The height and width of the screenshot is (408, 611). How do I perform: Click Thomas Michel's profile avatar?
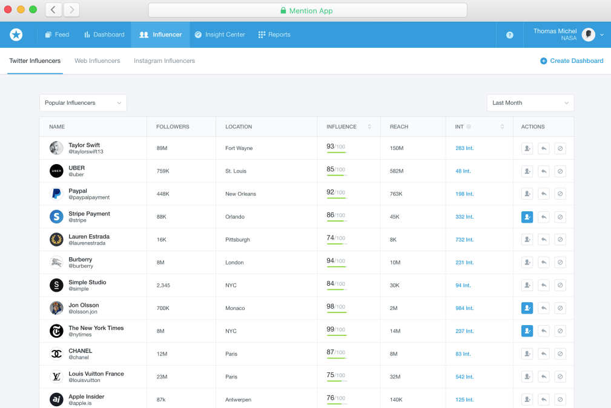(x=589, y=35)
